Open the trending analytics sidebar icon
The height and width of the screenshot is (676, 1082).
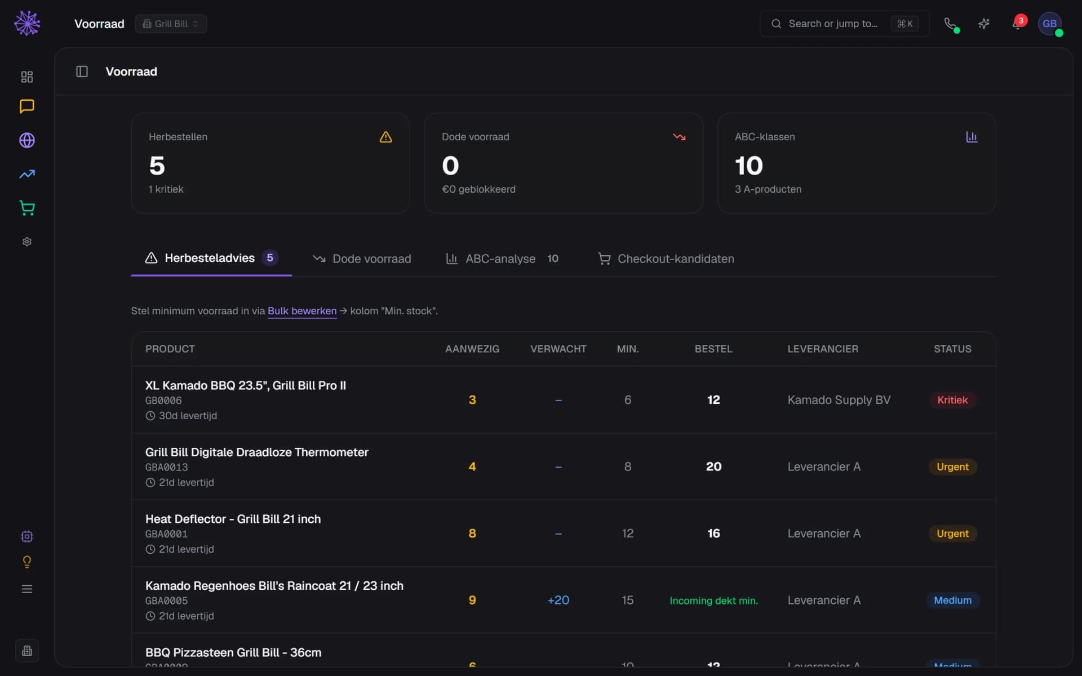pyautogui.click(x=27, y=174)
